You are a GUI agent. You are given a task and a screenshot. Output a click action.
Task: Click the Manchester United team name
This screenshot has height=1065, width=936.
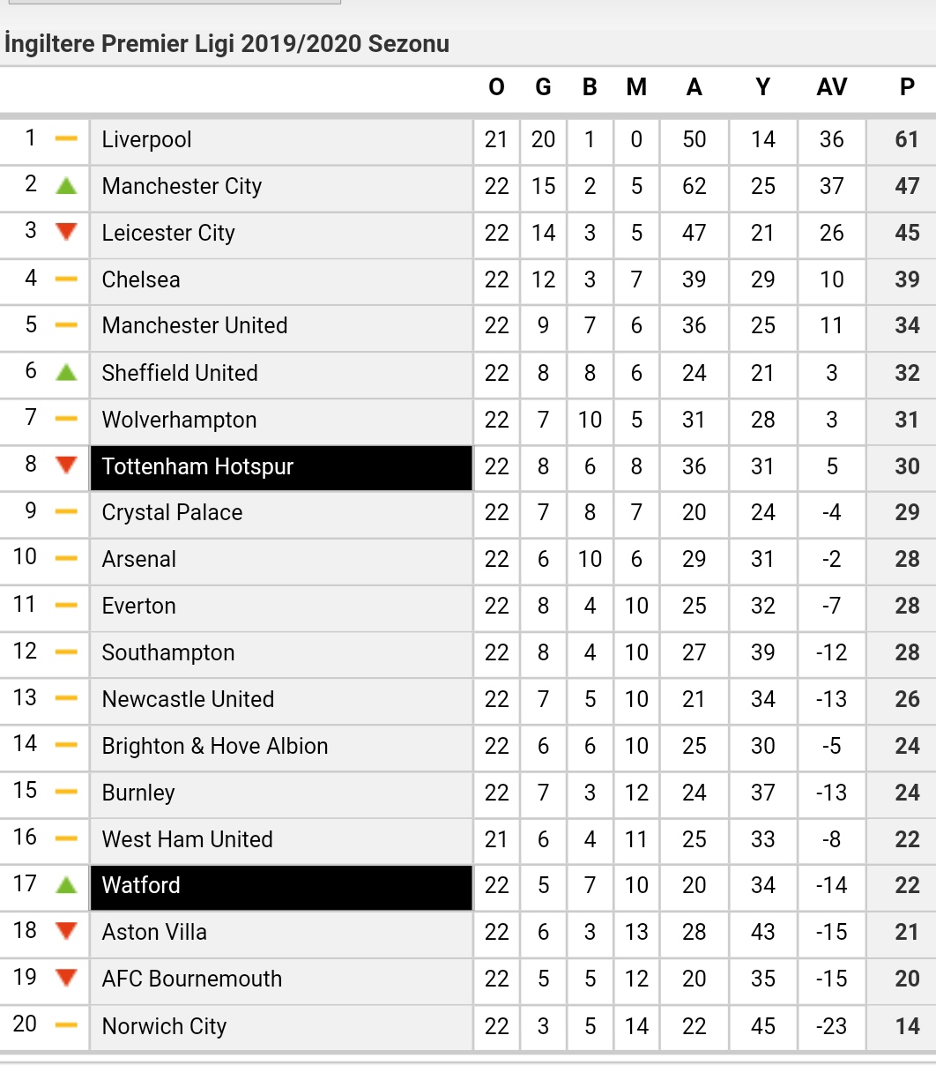tap(195, 325)
